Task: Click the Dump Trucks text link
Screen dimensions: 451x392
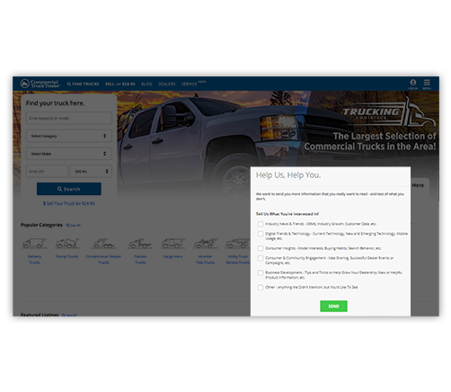Action: point(67,256)
